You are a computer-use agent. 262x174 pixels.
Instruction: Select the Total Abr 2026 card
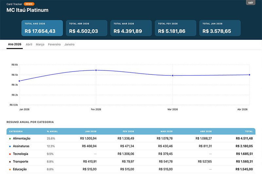pyautogui.click(x=86, y=28)
